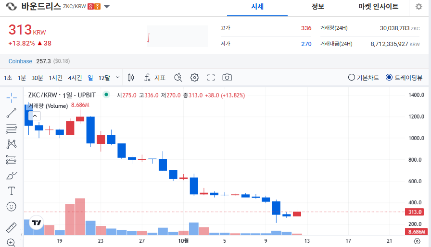431x247 pixels.
Task: Click the 1400.0 price scale label
Action: (416, 95)
